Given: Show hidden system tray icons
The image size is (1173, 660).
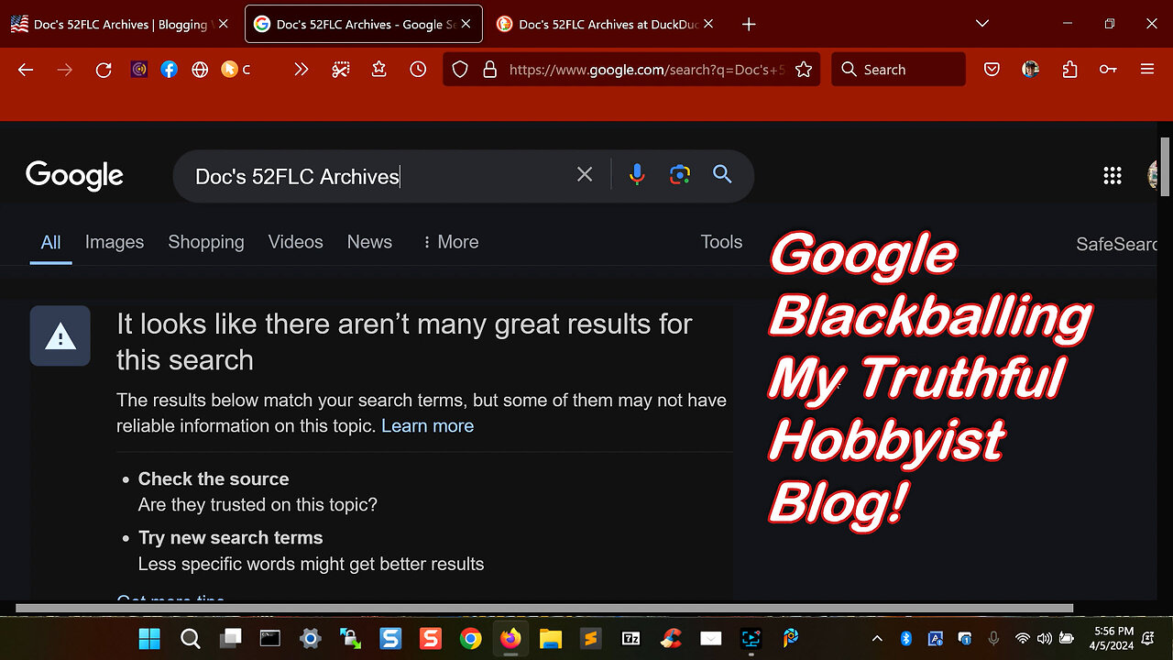Looking at the screenshot, I should pyautogui.click(x=877, y=638).
